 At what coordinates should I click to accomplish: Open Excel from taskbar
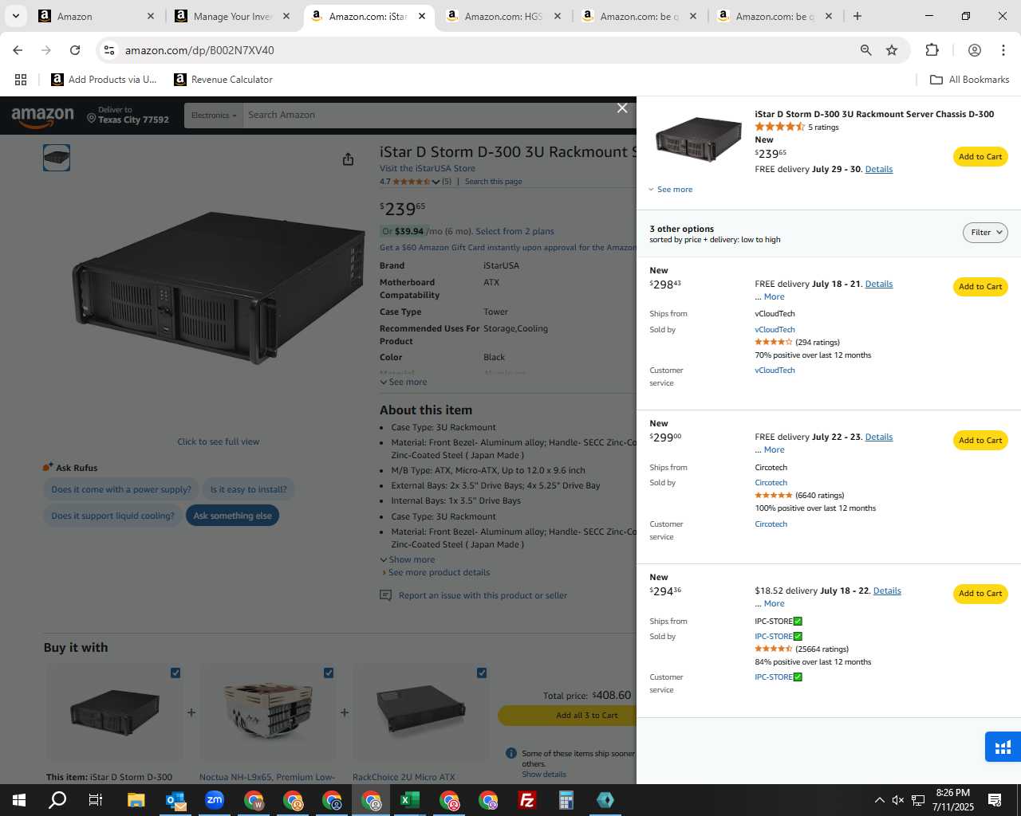coord(410,800)
